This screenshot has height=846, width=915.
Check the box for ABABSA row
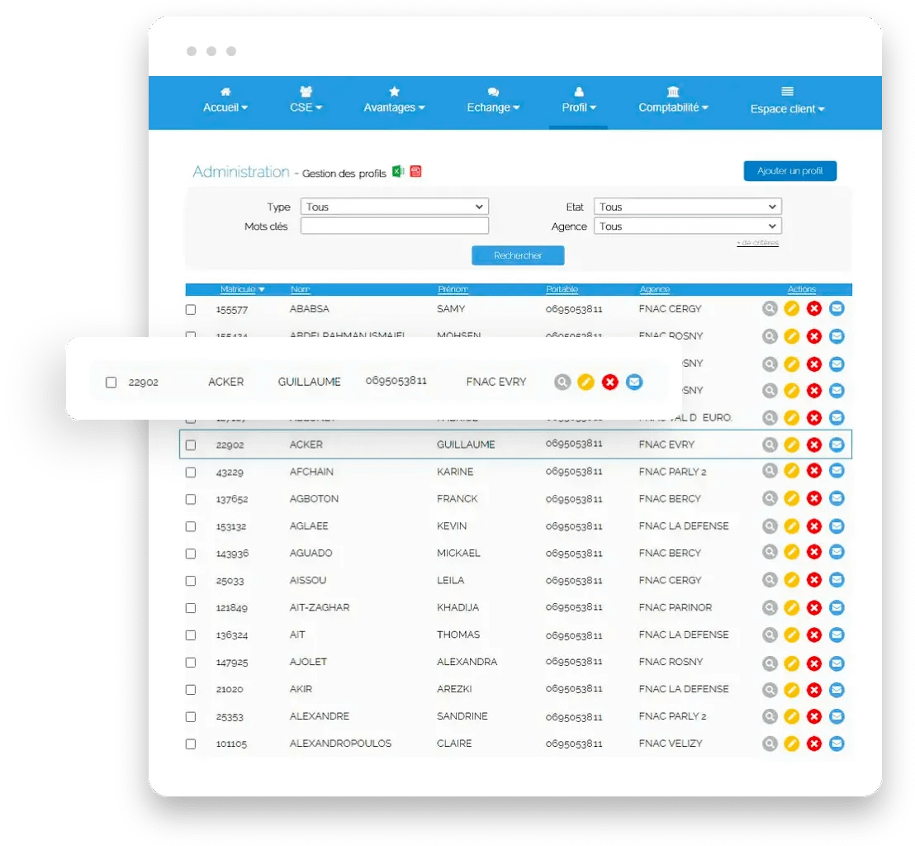(x=191, y=310)
